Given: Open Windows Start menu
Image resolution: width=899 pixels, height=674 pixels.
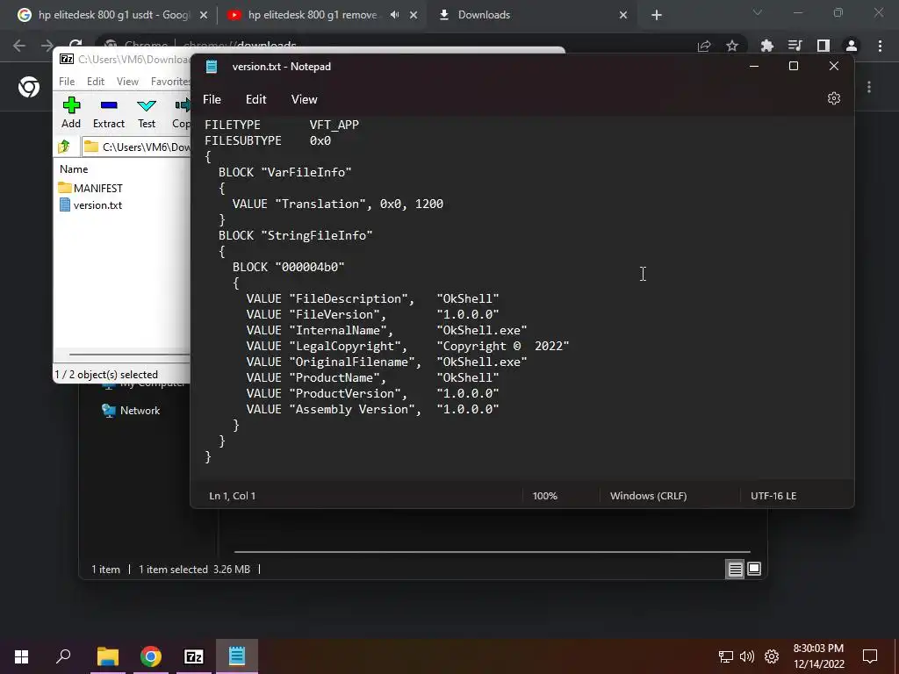Looking at the screenshot, I should 21,656.
